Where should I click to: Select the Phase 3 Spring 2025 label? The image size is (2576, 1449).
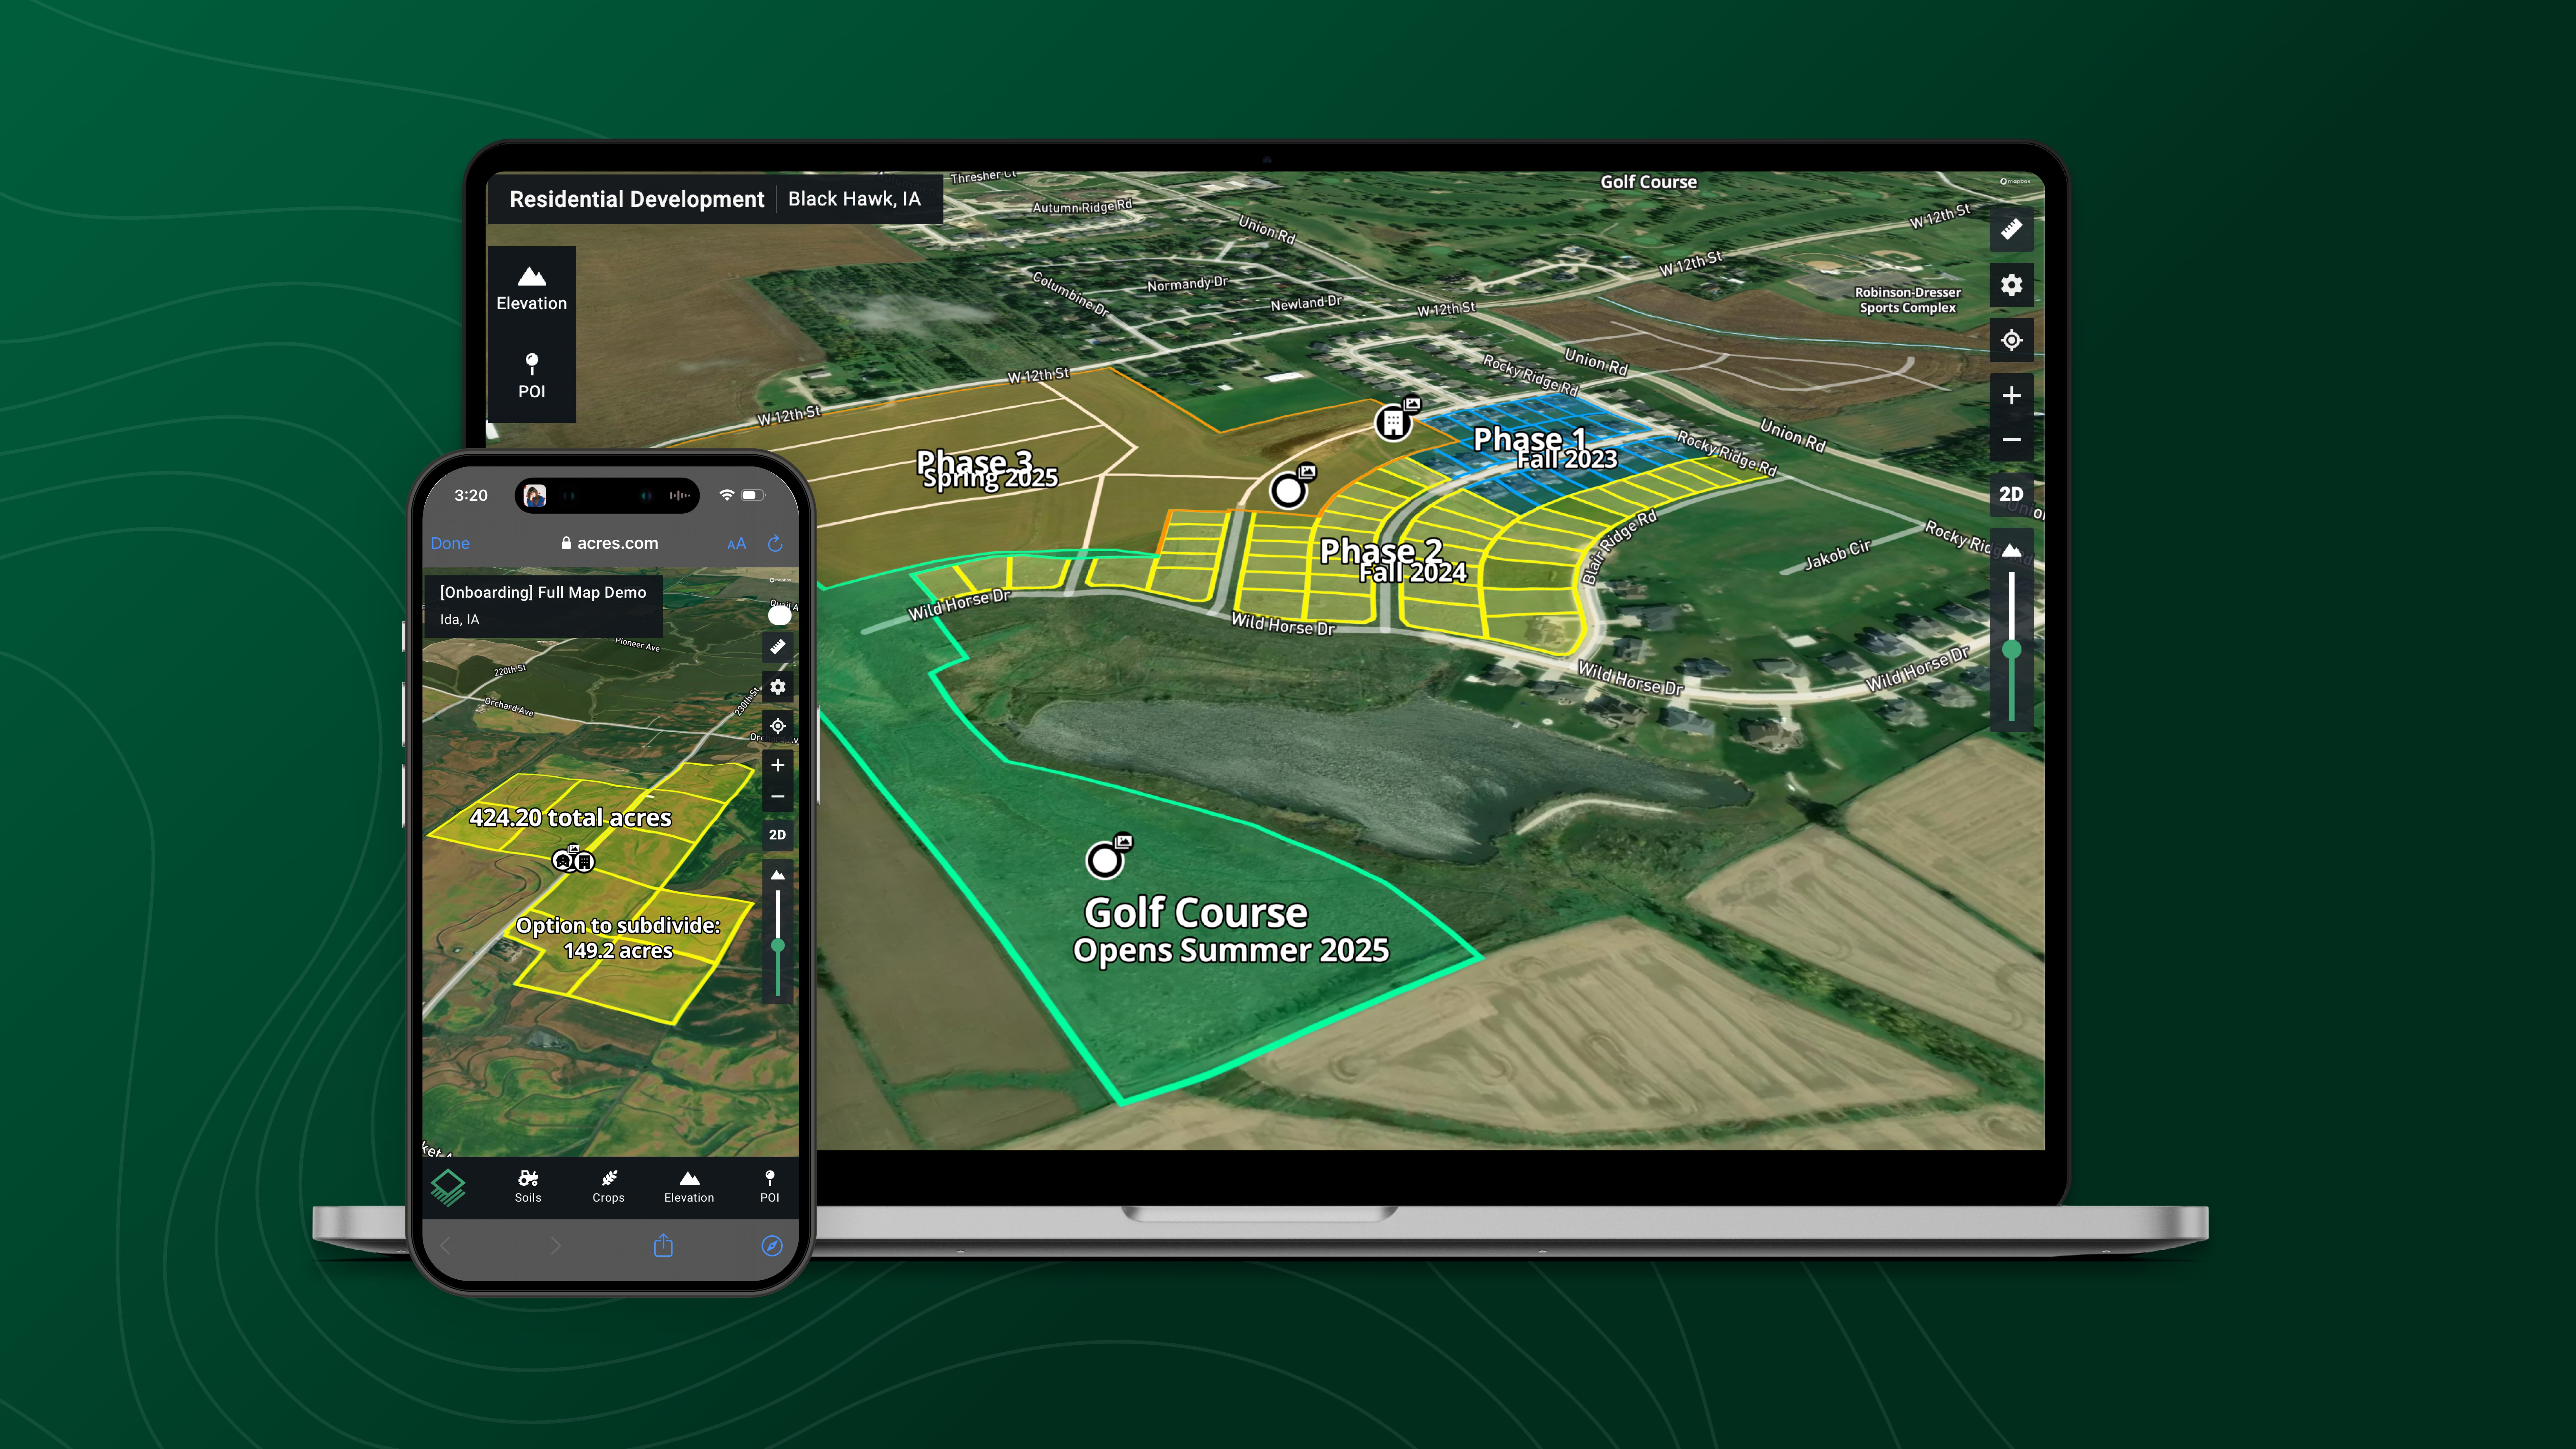click(x=987, y=469)
